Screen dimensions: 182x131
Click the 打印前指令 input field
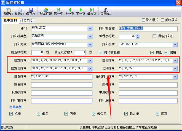coord(62,101)
